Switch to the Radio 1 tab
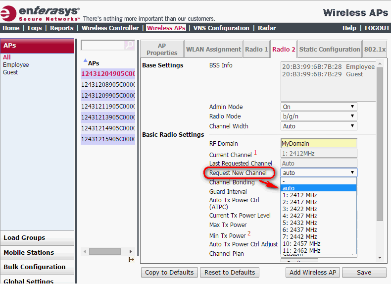 (256, 50)
